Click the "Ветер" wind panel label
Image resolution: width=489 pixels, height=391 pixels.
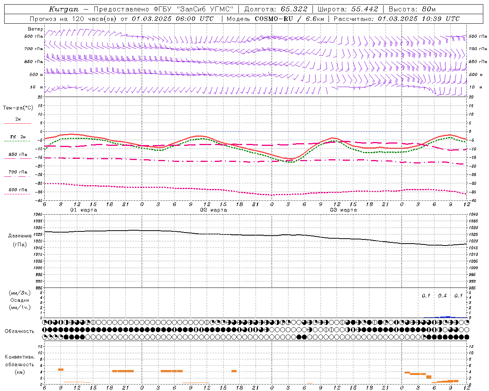pyautogui.click(x=35, y=29)
